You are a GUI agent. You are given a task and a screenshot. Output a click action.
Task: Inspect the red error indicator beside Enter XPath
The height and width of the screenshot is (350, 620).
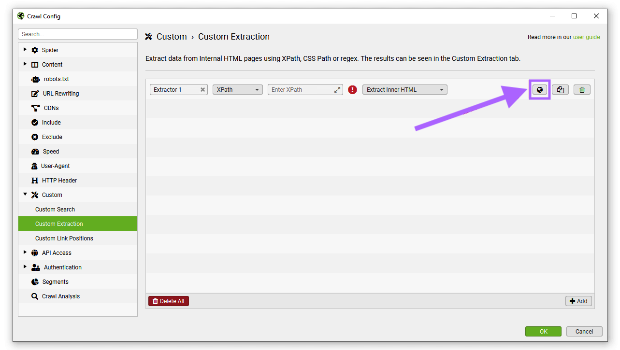[x=352, y=89]
